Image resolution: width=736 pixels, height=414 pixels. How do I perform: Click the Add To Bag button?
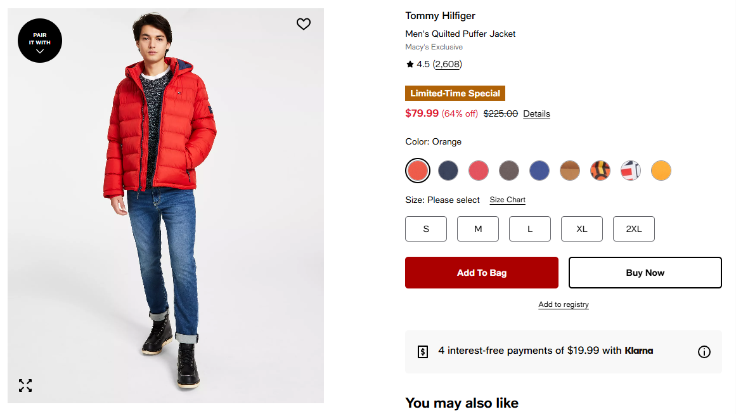pyautogui.click(x=482, y=273)
